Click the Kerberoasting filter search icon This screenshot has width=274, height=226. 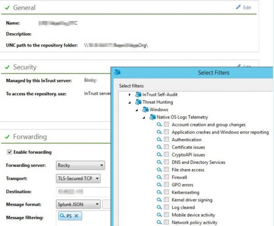coord(159,193)
